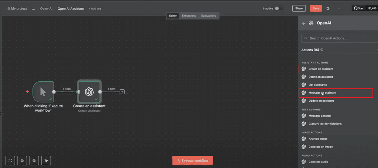
Task: Switch to the Executions tab
Action: (x=189, y=15)
